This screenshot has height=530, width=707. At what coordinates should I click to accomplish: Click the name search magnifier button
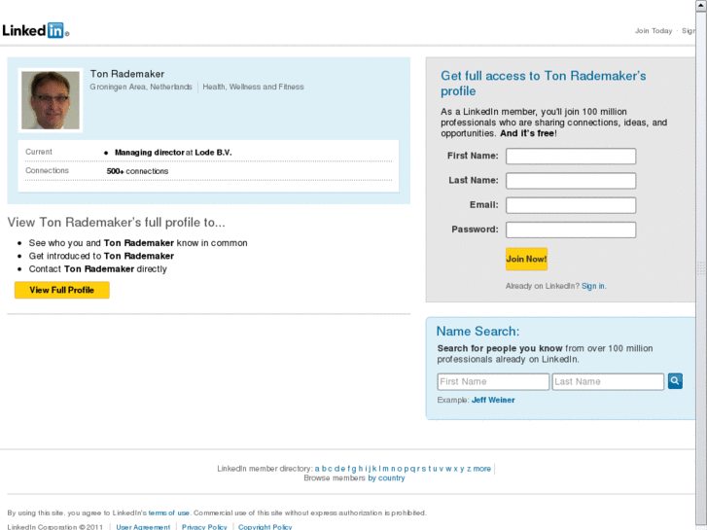coord(675,381)
